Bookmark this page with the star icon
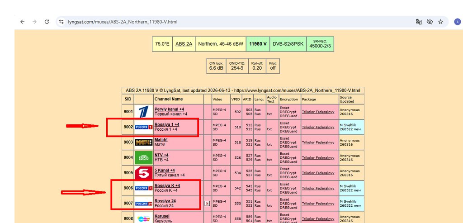This screenshot has height=223, width=463. click(x=440, y=22)
